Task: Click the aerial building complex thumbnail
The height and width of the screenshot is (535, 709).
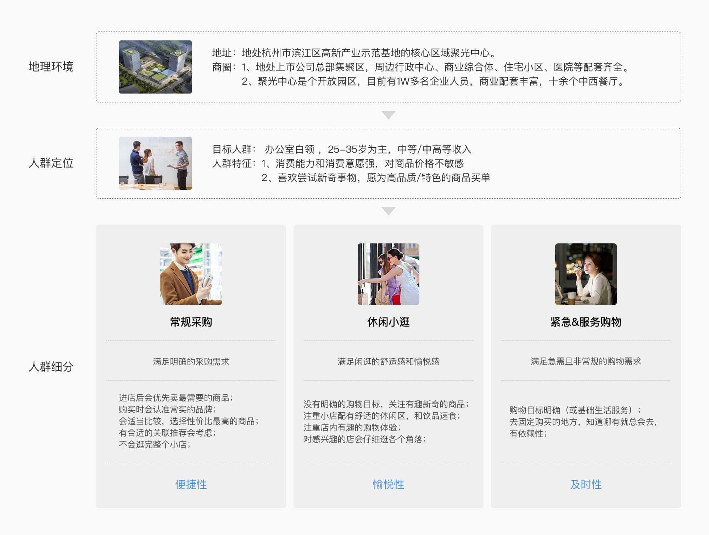Action: (x=155, y=67)
